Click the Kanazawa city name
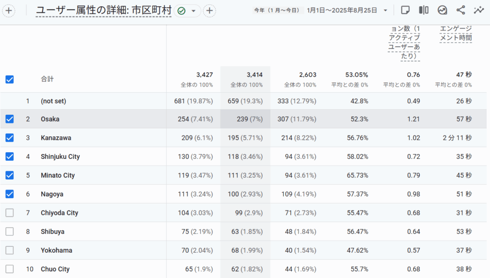 coord(56,138)
